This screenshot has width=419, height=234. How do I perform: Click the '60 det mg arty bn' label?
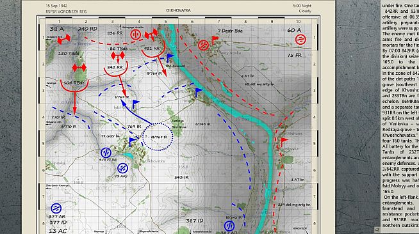point(259,84)
